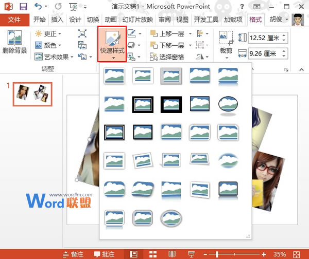Click fit slide to window icon
Viewport: 309px width, 259px height.
pos(296,254)
